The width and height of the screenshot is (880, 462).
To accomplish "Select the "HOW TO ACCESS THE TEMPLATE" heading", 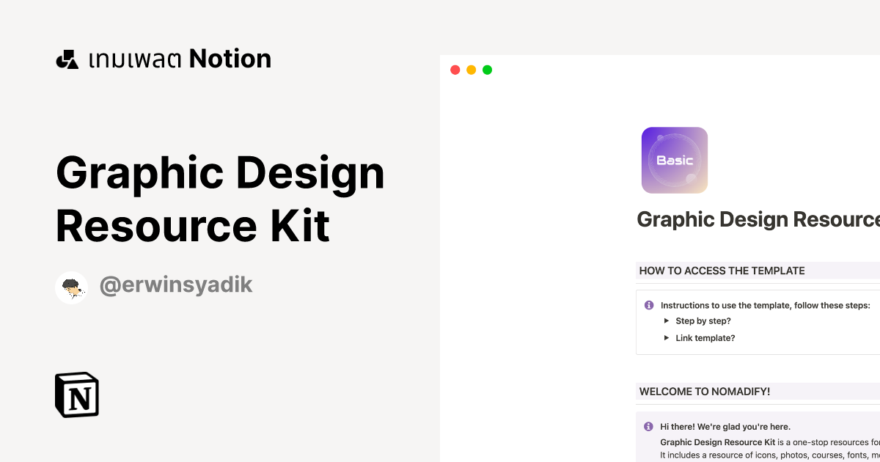I will (721, 271).
